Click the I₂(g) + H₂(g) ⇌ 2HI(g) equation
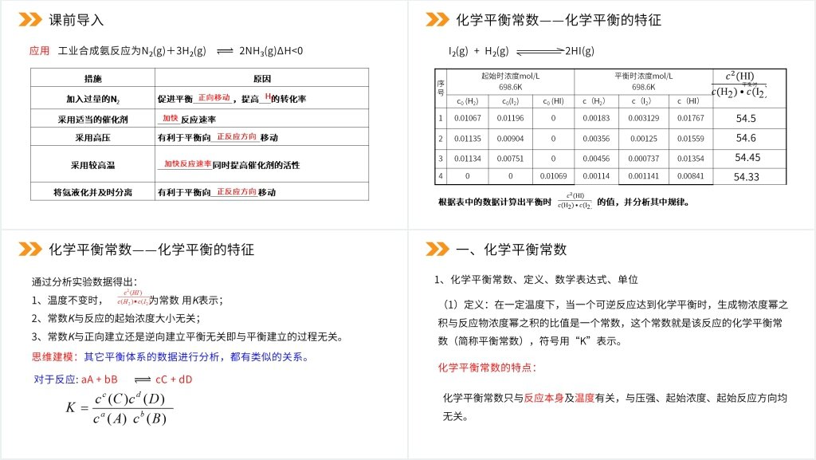This screenshot has height=460, width=816. click(521, 51)
